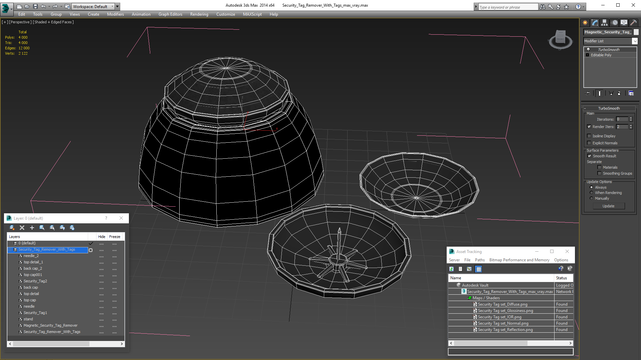Click Make Unique modifier icon
This screenshot has width=641, height=360.
pos(611,93)
